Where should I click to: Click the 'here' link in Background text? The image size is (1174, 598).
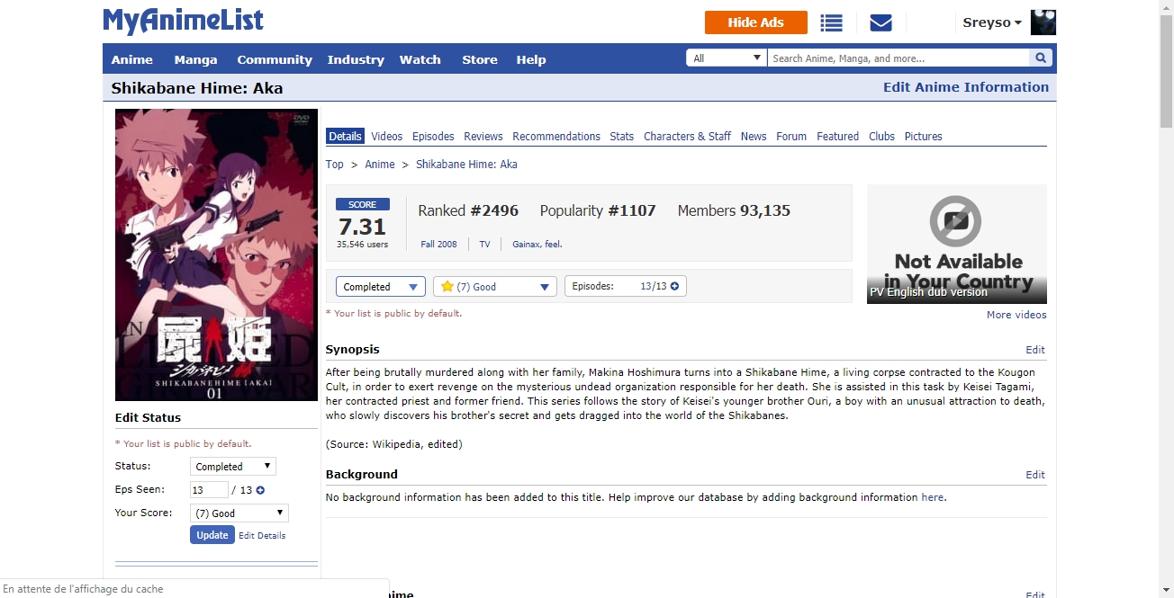933,497
